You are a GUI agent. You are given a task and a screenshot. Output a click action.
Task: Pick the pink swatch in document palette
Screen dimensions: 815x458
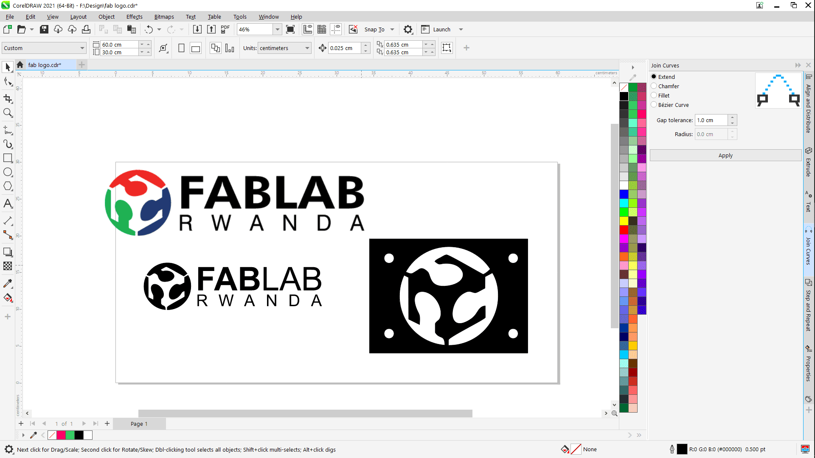pyautogui.click(x=61, y=435)
